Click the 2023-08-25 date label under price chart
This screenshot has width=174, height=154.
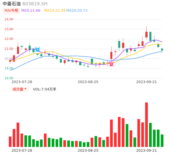(88, 82)
